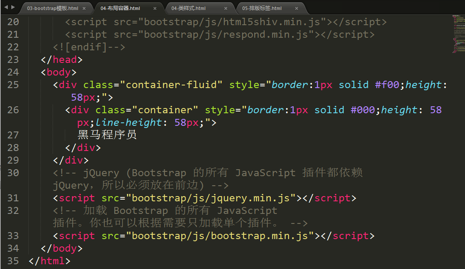Click the #f00 color value

[387, 85]
